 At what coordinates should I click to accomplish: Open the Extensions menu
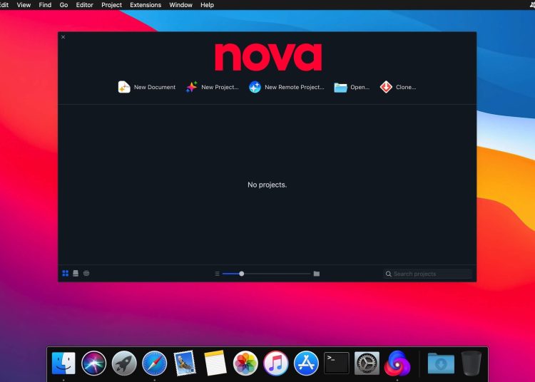coord(146,5)
